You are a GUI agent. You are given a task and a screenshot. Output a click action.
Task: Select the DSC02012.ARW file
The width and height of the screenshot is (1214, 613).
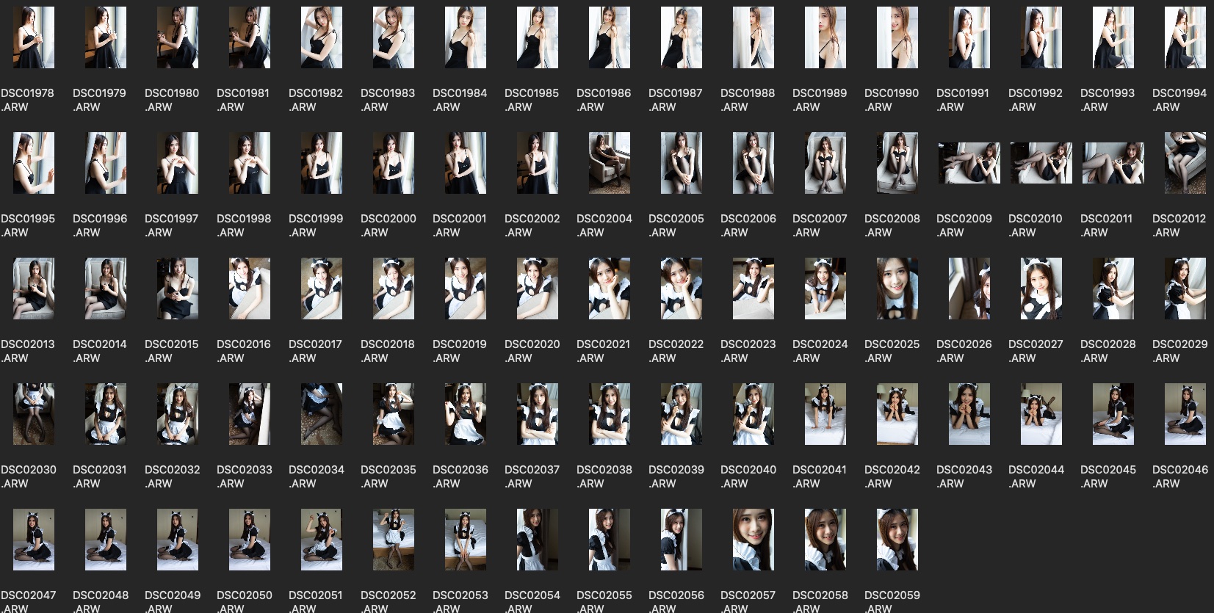click(1185, 163)
